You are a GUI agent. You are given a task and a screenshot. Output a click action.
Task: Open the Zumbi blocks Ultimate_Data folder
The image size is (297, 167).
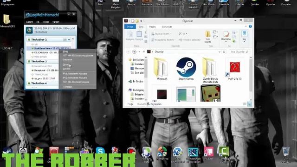(x=210, y=71)
